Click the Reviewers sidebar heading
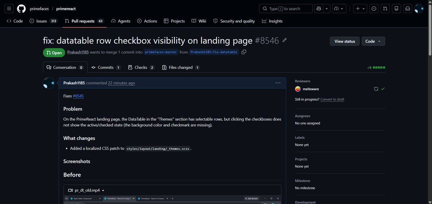 [302, 81]
